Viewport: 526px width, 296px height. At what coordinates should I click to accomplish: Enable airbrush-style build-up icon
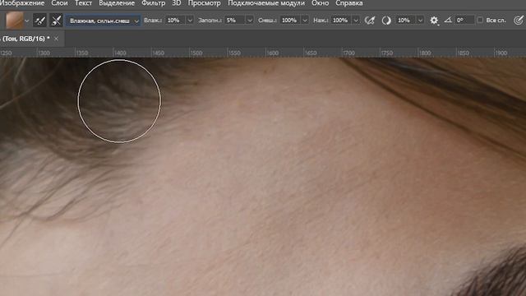pyautogui.click(x=369, y=21)
